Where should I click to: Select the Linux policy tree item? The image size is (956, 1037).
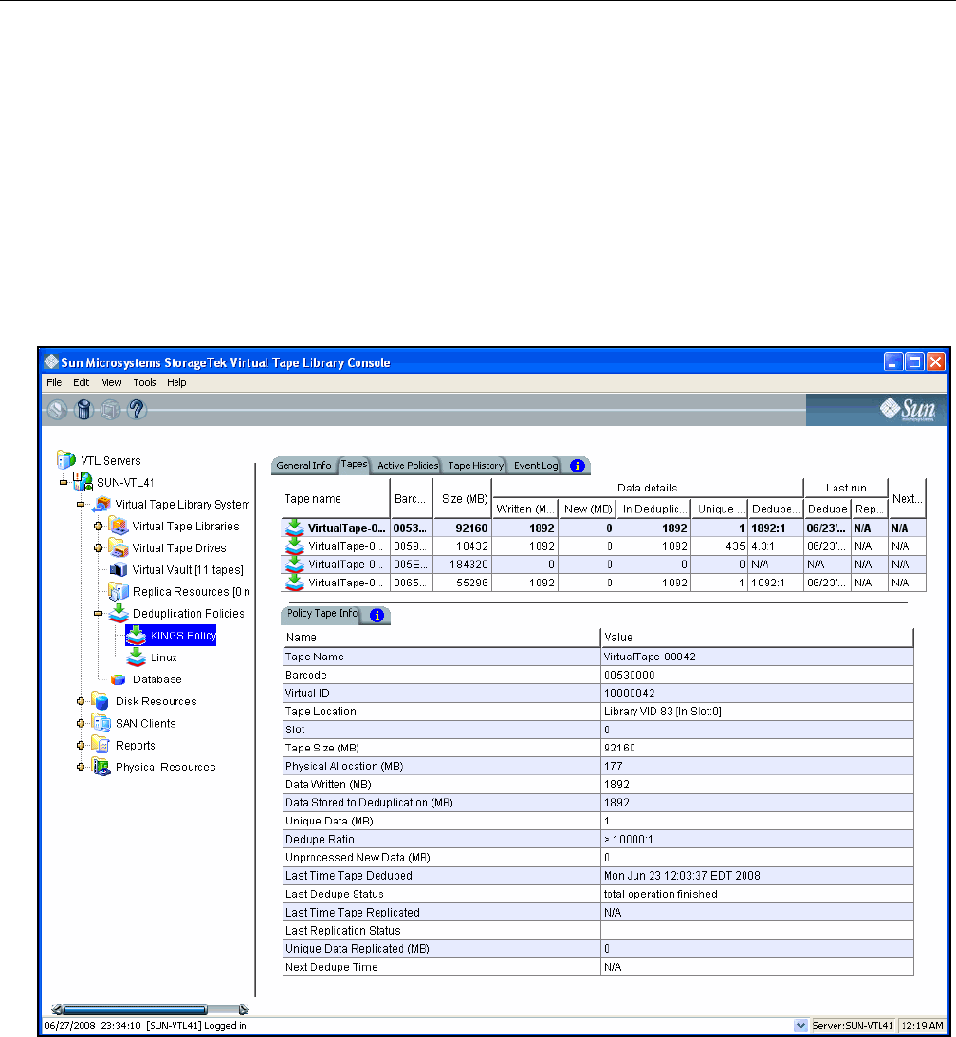coord(163,657)
